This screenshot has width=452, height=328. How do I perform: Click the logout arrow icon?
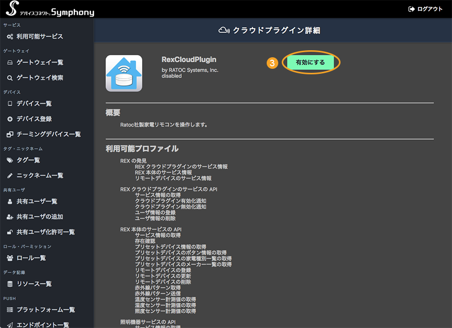[x=411, y=9]
